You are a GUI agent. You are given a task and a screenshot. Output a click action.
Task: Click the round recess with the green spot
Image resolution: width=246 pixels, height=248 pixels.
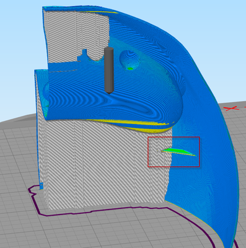(130, 60)
